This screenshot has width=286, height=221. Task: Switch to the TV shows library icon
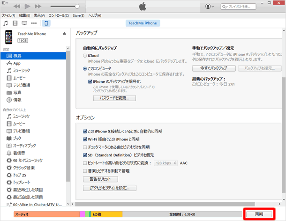point(24,23)
